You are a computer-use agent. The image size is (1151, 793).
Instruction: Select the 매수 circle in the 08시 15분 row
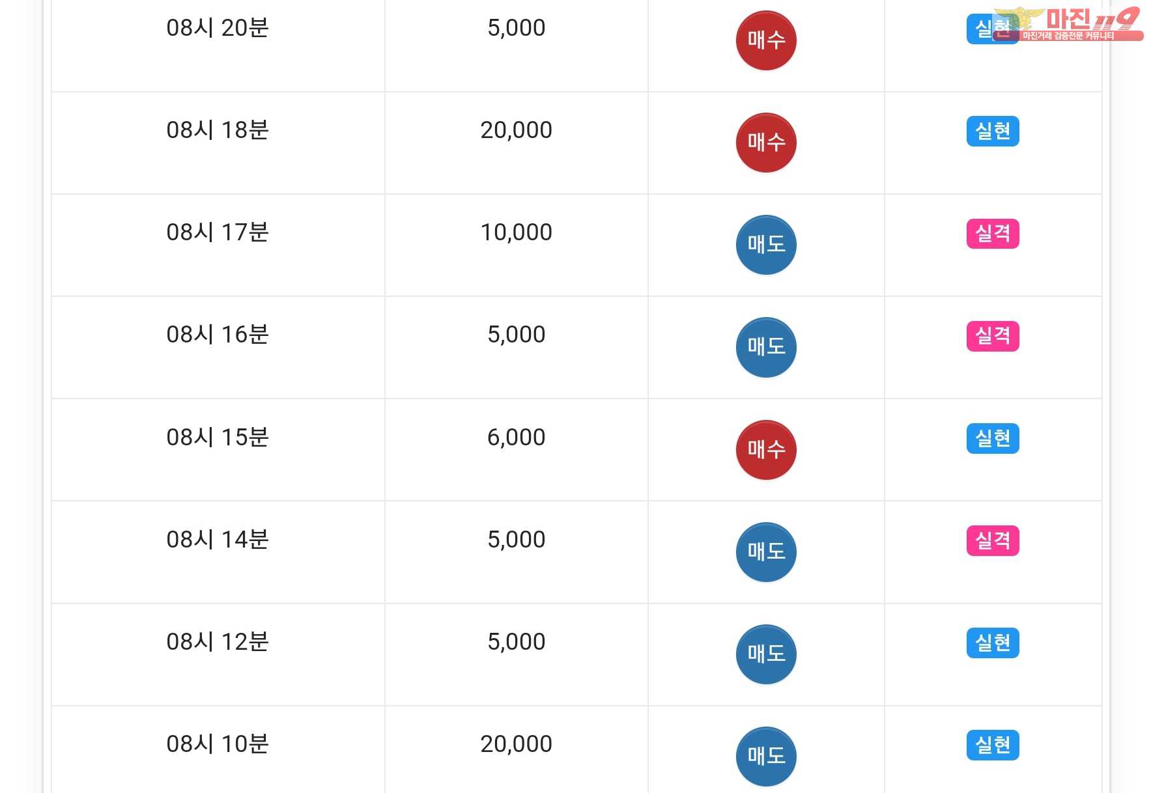point(766,450)
